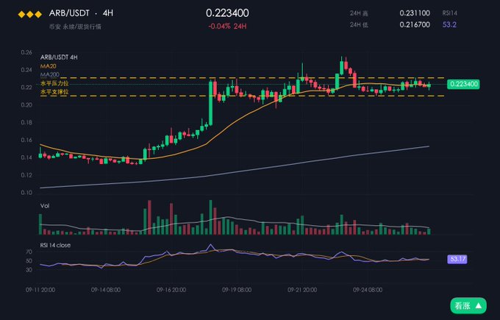500x320 pixels.
Task: Click the -0.04% 24H change text
Action: coord(227,26)
